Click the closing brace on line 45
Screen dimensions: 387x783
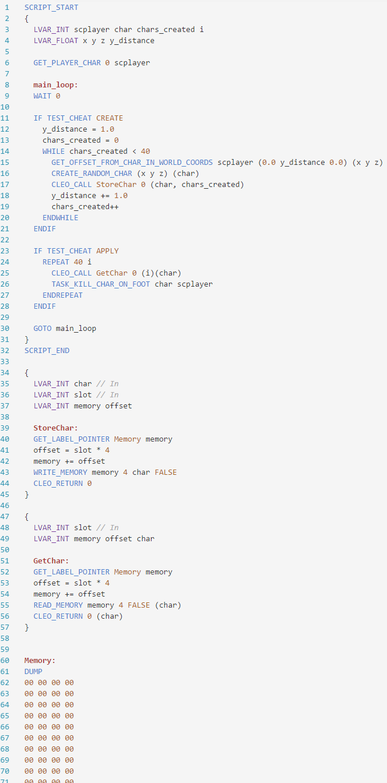27,495
